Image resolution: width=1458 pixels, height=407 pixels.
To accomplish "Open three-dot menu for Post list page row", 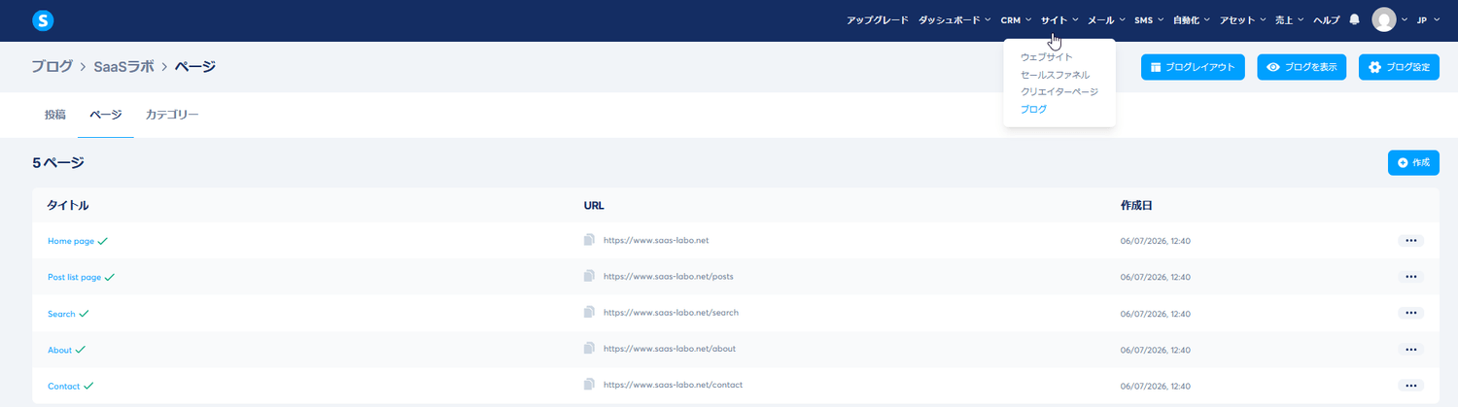I will pyautogui.click(x=1411, y=277).
